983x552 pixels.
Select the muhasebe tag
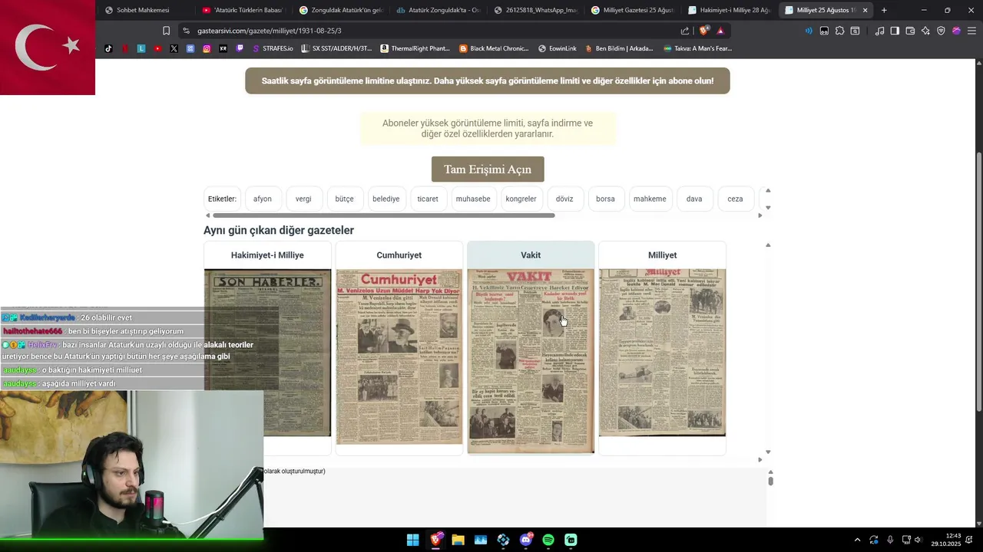(x=473, y=199)
